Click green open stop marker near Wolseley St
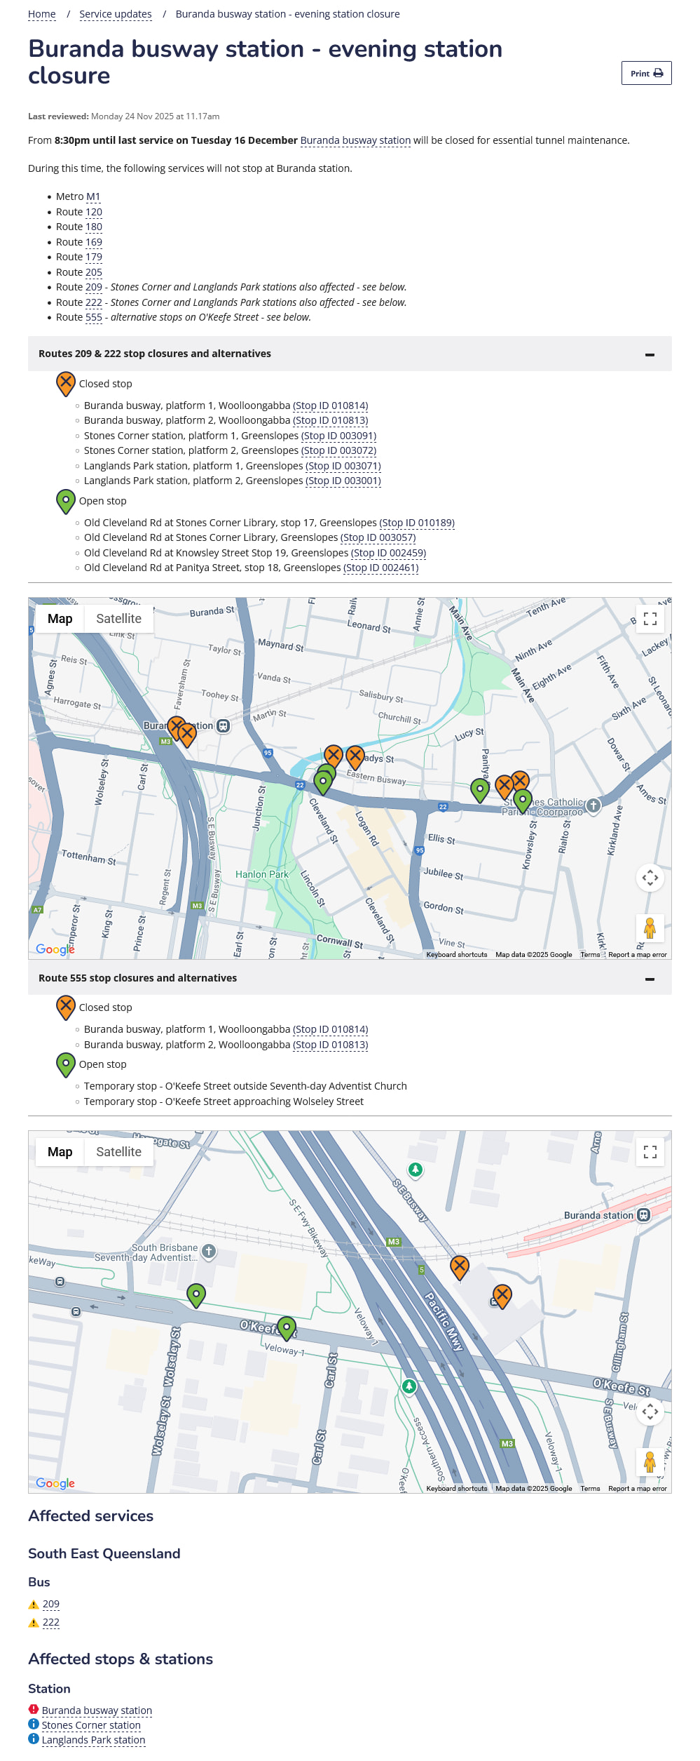Image resolution: width=700 pixels, height=1761 pixels. [x=196, y=1294]
